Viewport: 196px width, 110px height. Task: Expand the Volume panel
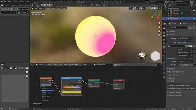point(171,69)
